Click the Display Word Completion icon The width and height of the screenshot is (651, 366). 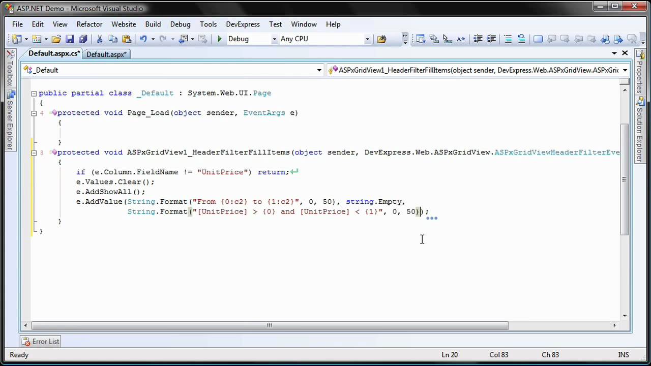click(461, 39)
